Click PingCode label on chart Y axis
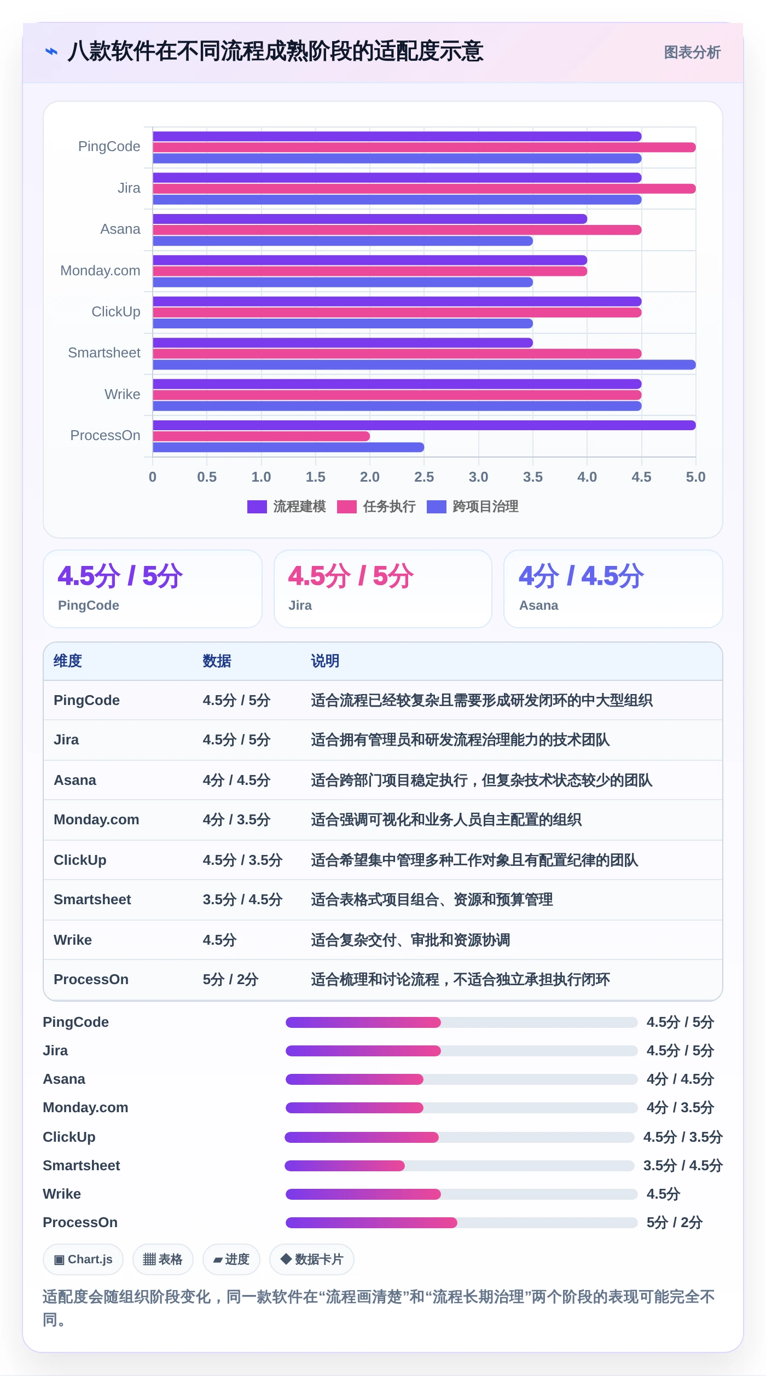This screenshot has height=1376, width=766. (109, 147)
